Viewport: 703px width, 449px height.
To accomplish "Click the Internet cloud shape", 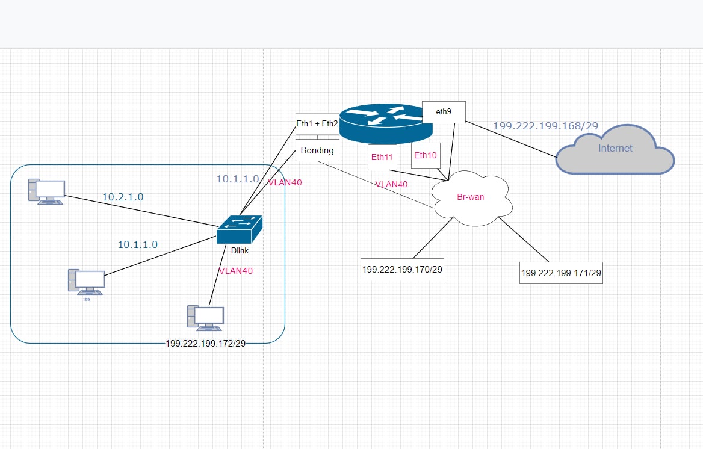I will click(x=615, y=149).
